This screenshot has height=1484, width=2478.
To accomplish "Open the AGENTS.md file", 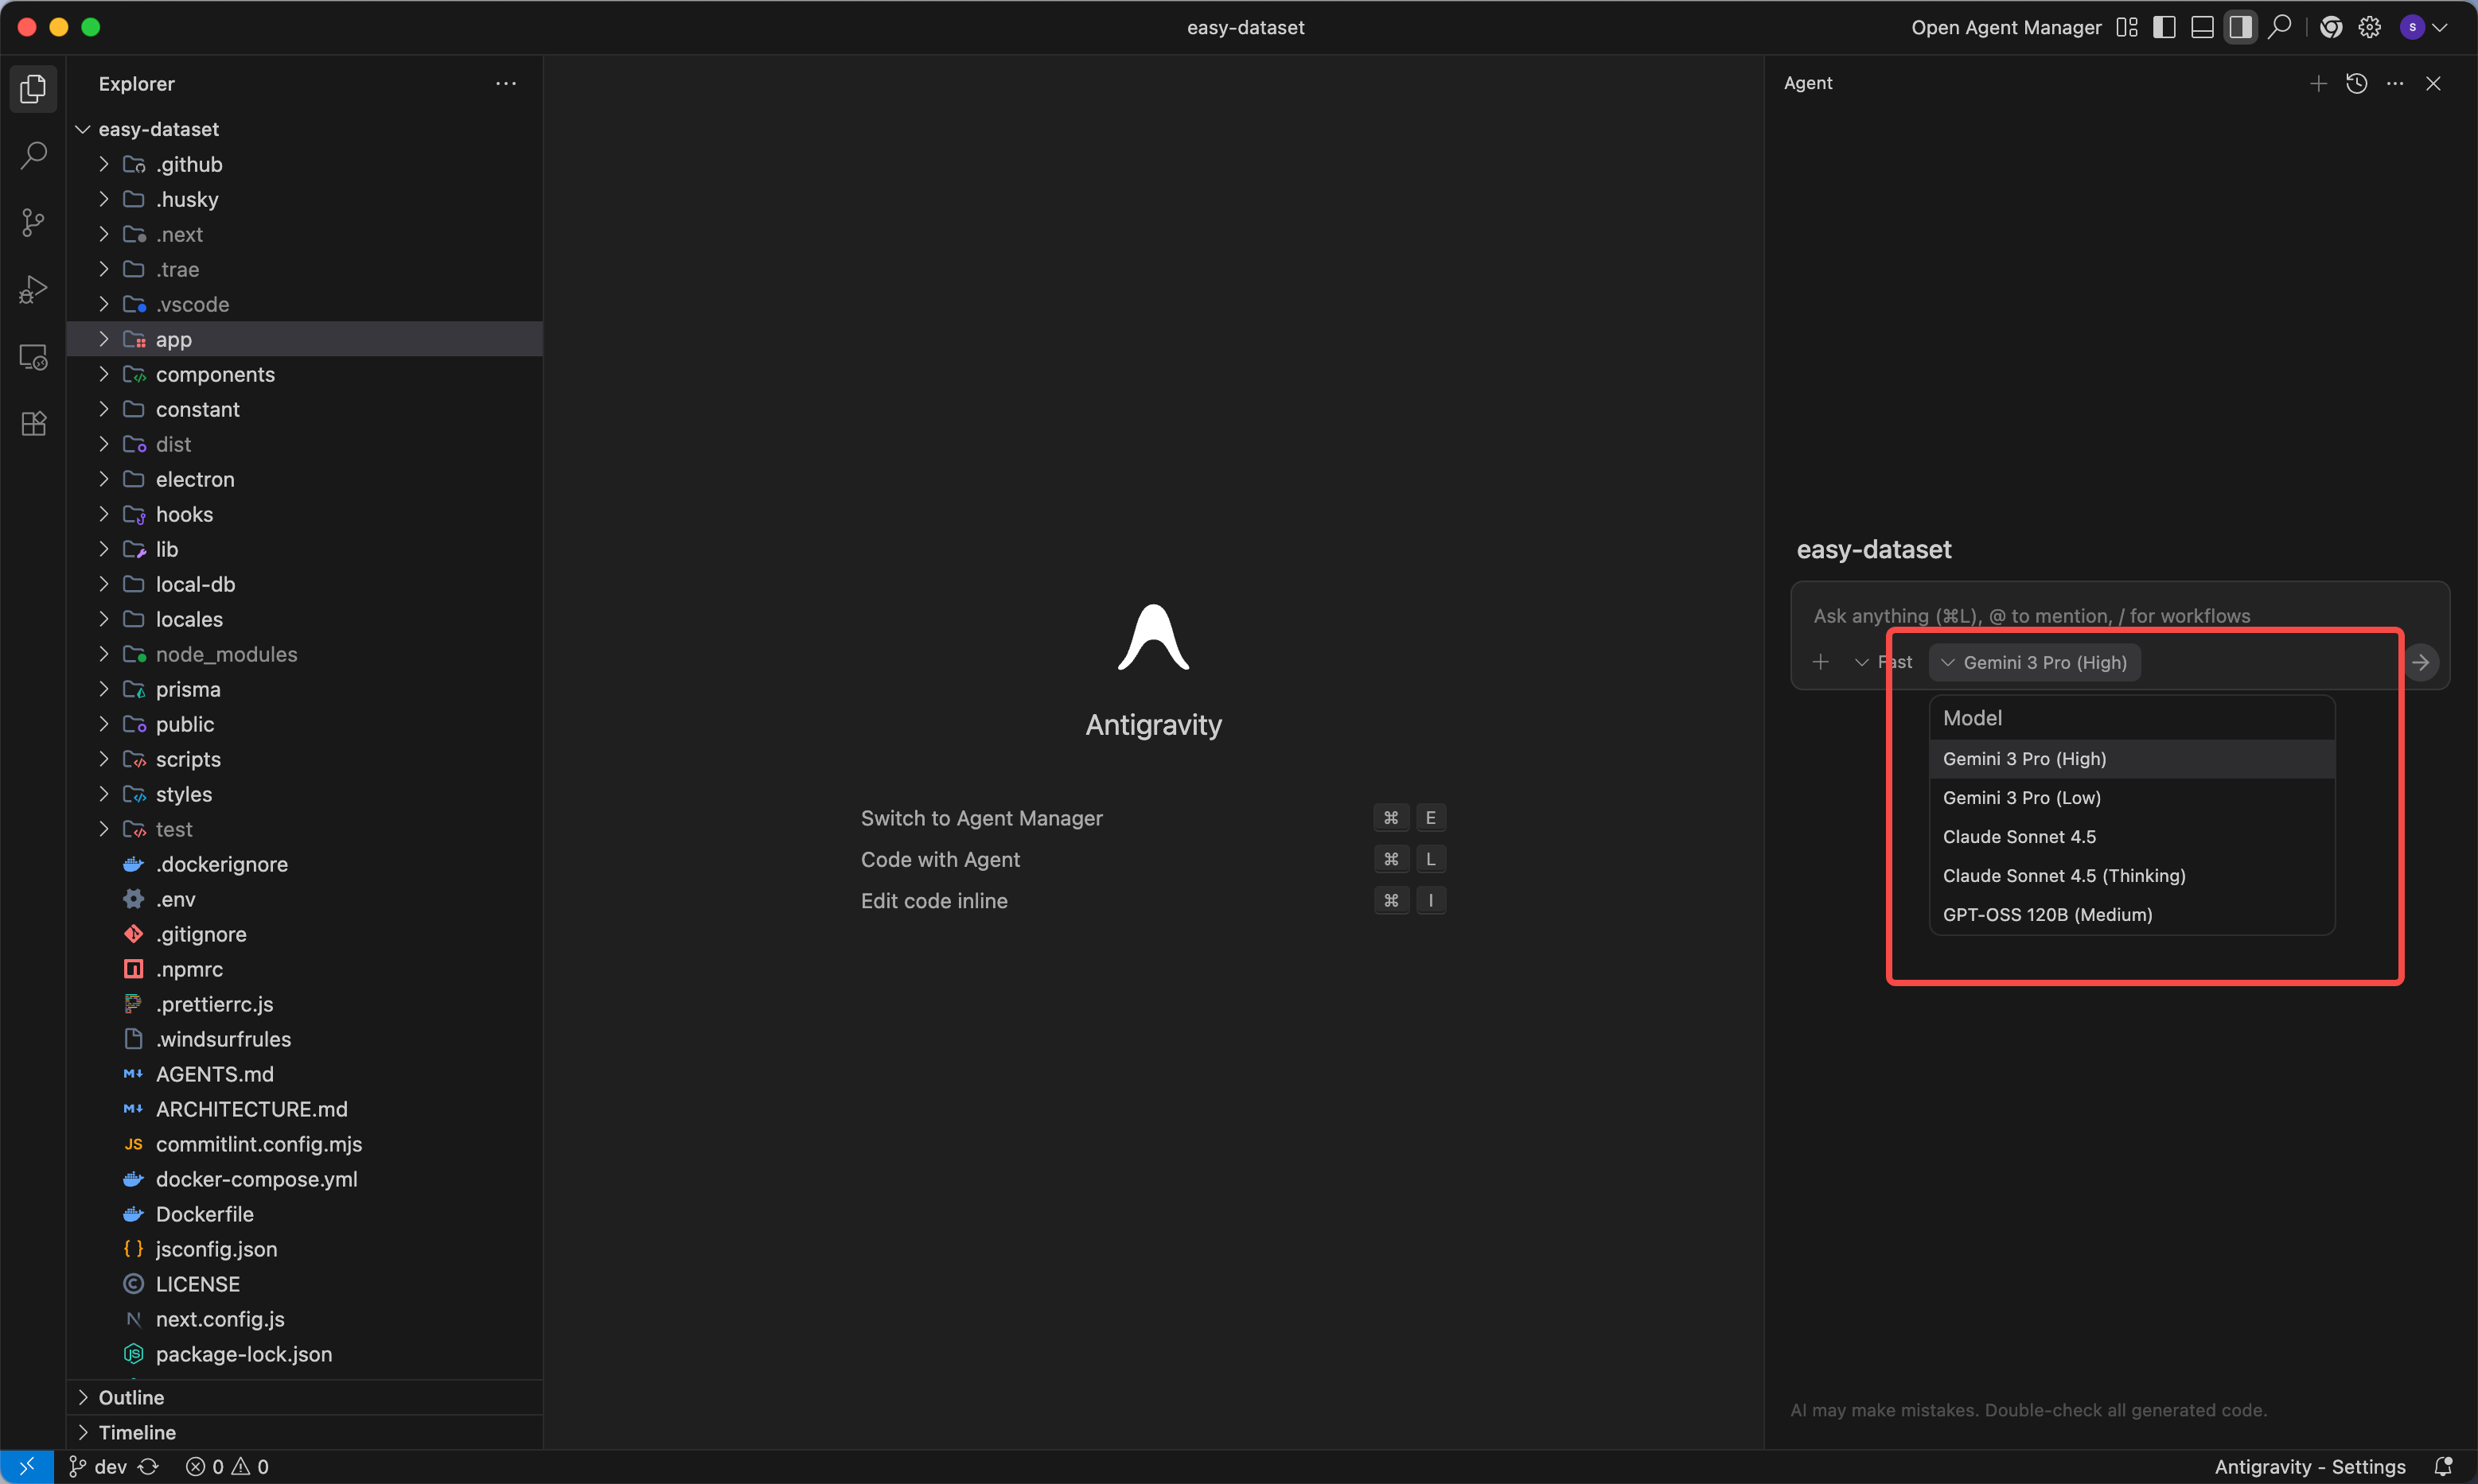I will click(214, 1074).
